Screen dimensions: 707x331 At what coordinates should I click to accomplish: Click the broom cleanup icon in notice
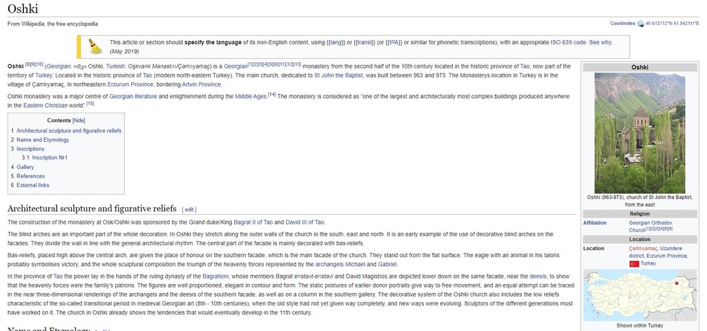tap(95, 46)
